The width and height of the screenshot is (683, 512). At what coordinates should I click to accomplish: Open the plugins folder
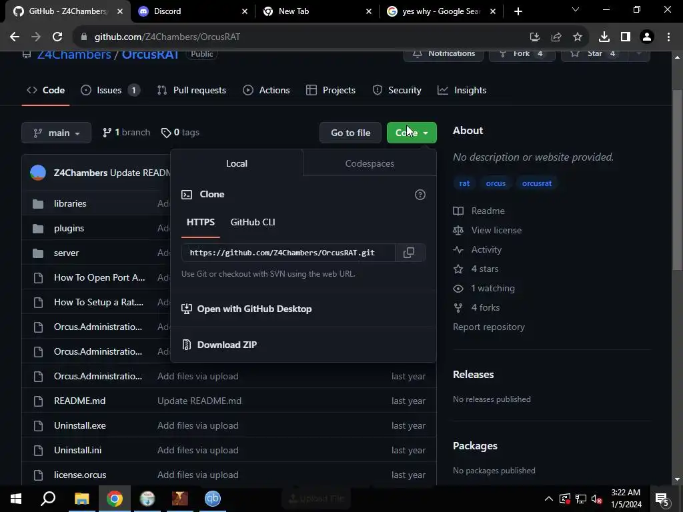click(x=69, y=228)
